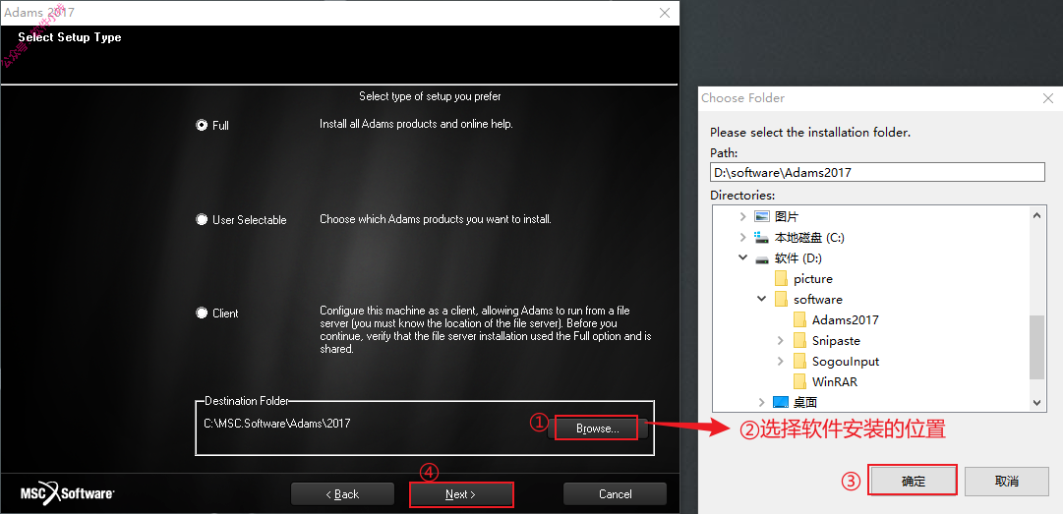Select the 'SogouInput' directory name
The height and width of the screenshot is (514, 1063).
(846, 362)
